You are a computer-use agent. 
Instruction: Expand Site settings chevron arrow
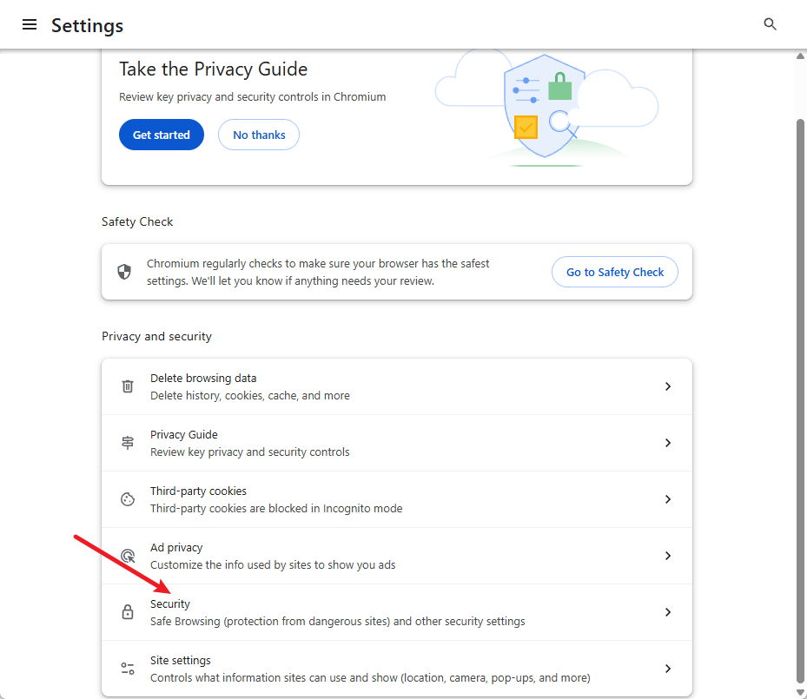pos(667,669)
